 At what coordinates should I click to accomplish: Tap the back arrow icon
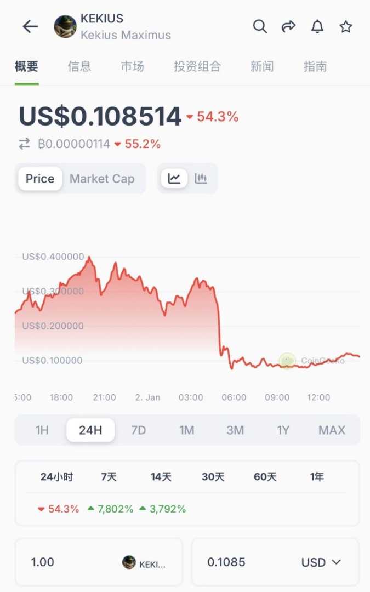click(x=30, y=26)
